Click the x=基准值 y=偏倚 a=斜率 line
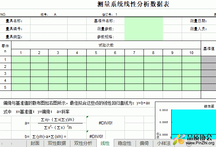Viewport: 216px width, 147px height. 36,112
